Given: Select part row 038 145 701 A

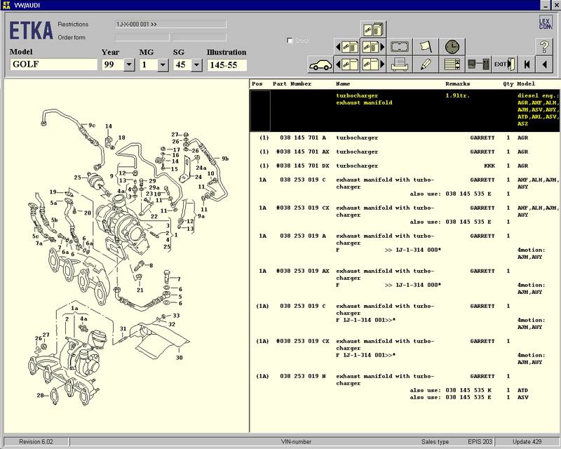Looking at the screenshot, I should [405, 138].
